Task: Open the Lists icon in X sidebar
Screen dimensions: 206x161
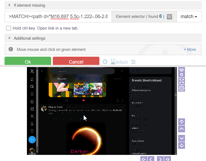Action: tap(32, 109)
